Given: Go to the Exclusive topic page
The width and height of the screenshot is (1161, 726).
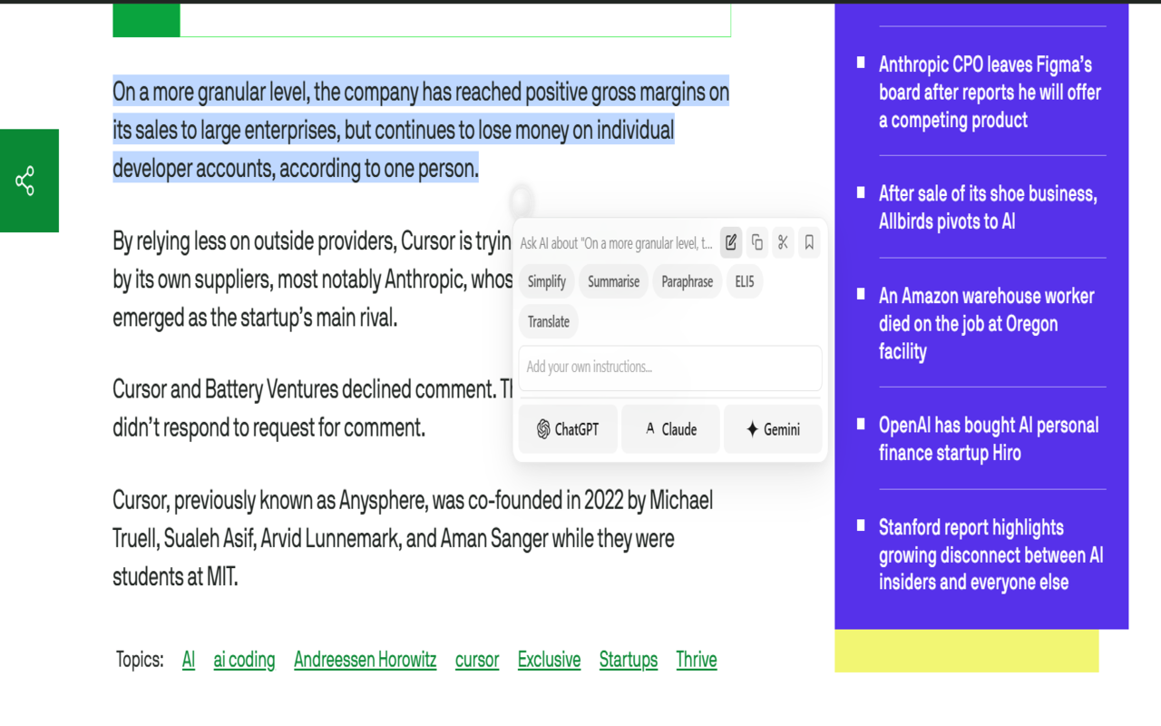Looking at the screenshot, I should [x=549, y=660].
